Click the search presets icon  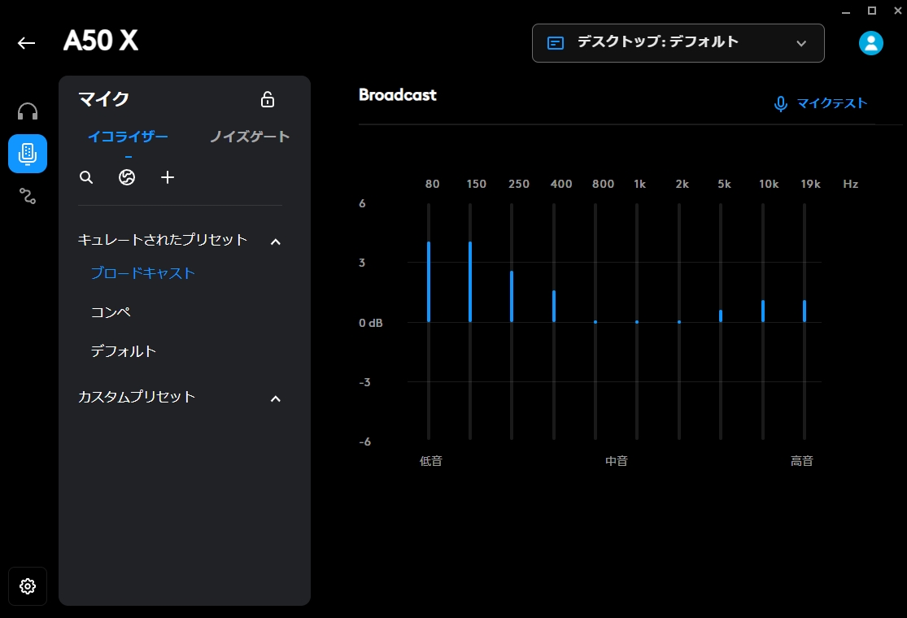tap(85, 176)
